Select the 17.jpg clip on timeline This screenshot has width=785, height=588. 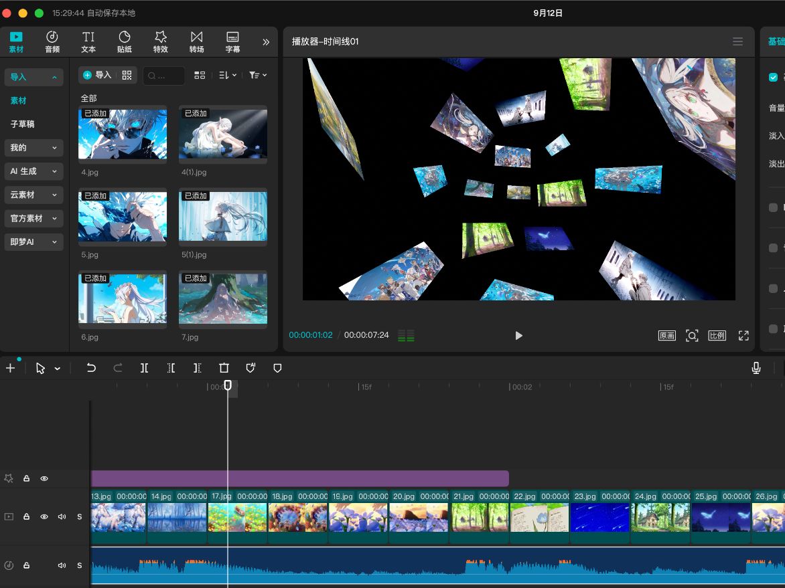pyautogui.click(x=237, y=517)
